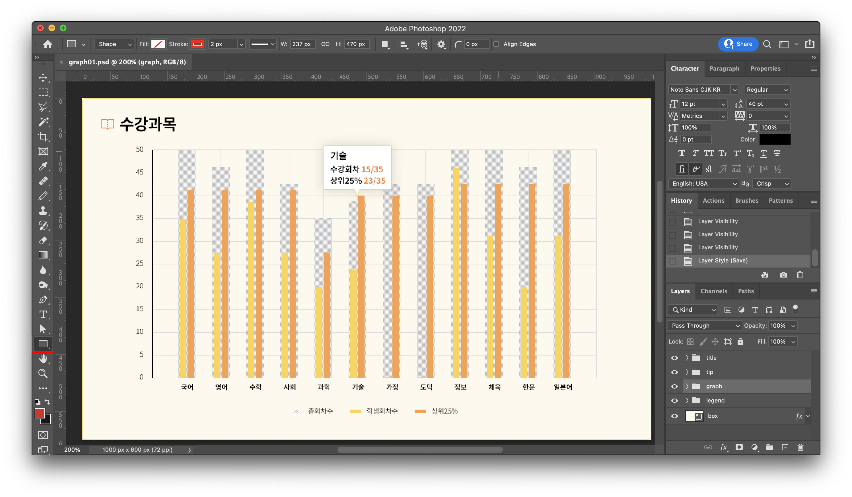Image resolution: width=852 pixels, height=497 pixels.
Task: Enable the Align Edges checkbox
Action: (x=496, y=44)
